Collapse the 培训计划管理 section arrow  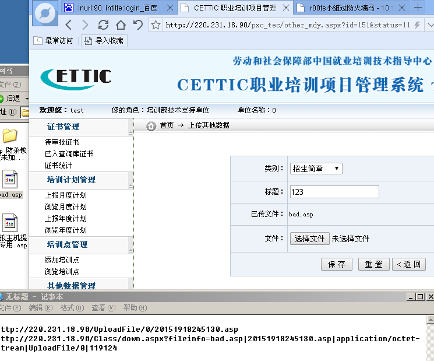130,186
